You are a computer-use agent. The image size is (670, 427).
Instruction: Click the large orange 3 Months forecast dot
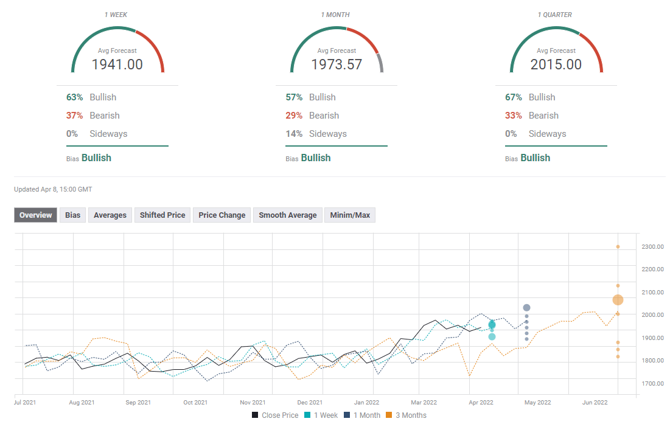618,299
